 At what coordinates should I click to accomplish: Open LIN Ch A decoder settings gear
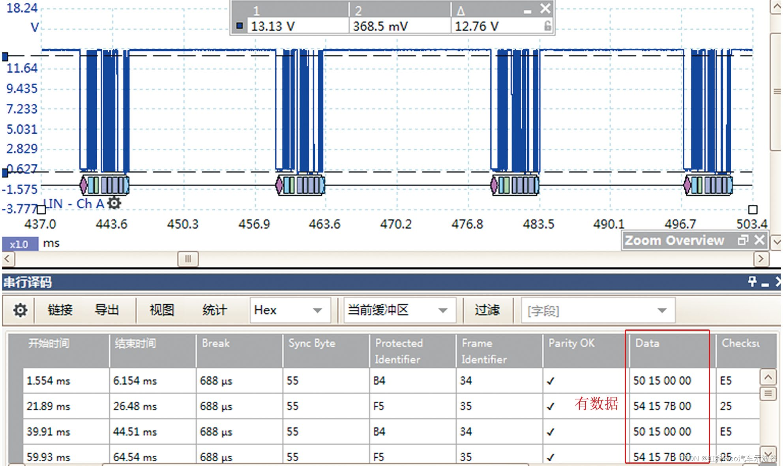point(114,203)
